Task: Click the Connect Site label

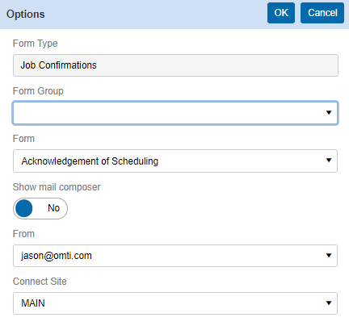Action: 40,282
